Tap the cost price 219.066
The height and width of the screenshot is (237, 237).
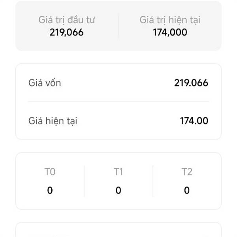point(191,83)
